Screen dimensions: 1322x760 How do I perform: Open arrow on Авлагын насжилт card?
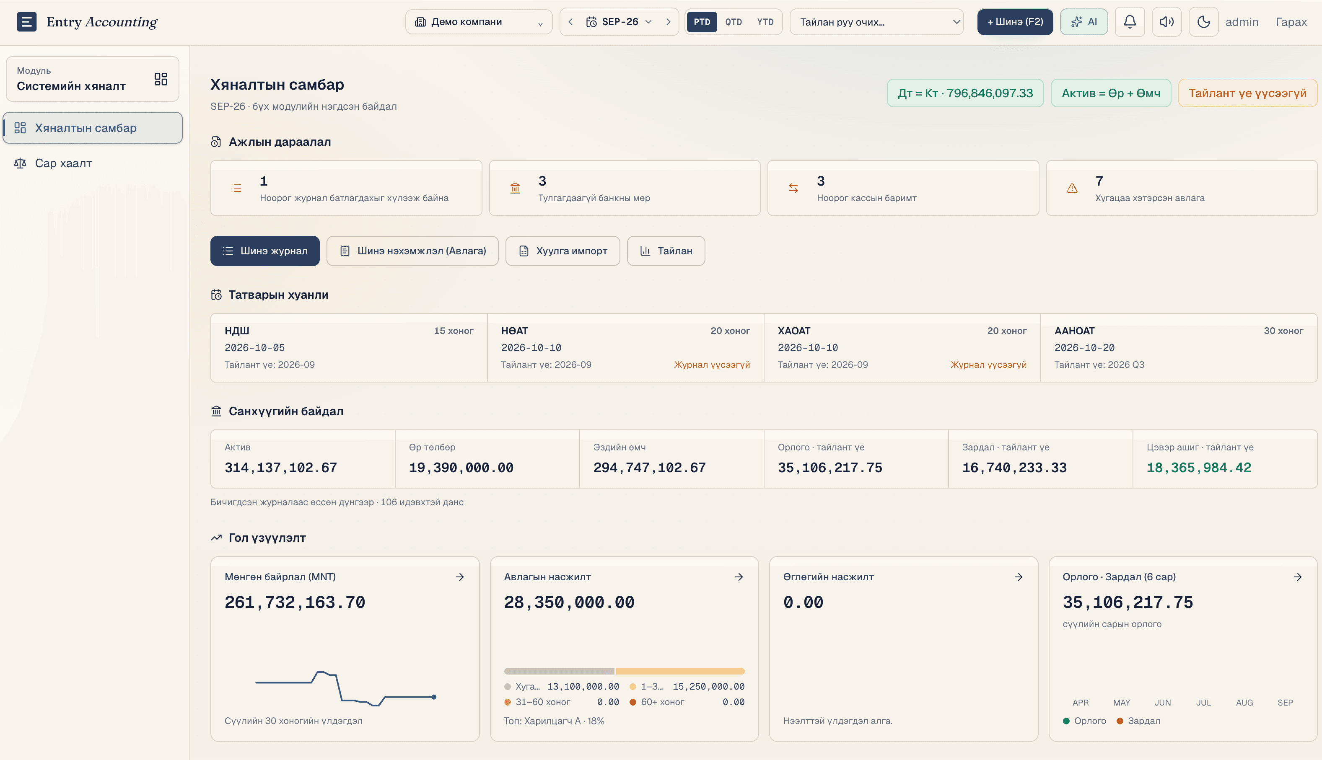(739, 577)
